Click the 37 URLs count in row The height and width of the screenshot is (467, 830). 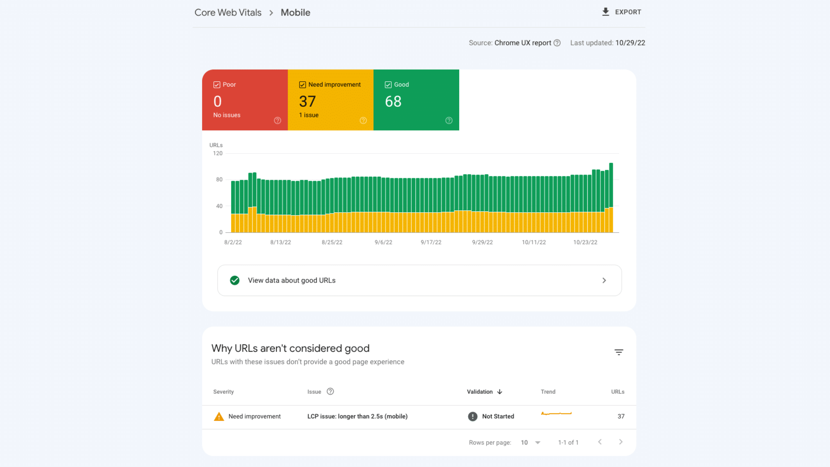621,416
